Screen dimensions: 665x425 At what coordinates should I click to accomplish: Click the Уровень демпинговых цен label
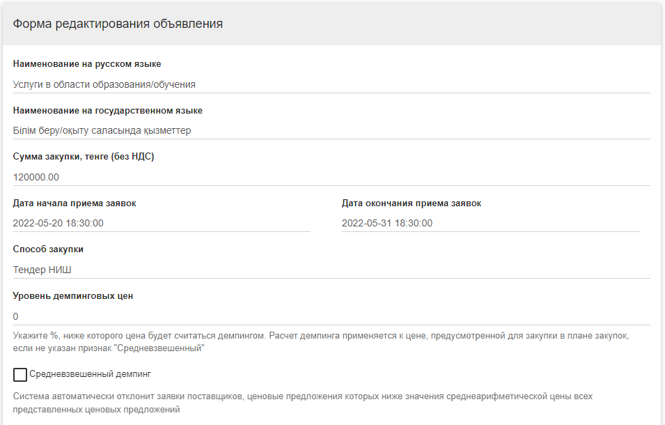(x=73, y=296)
